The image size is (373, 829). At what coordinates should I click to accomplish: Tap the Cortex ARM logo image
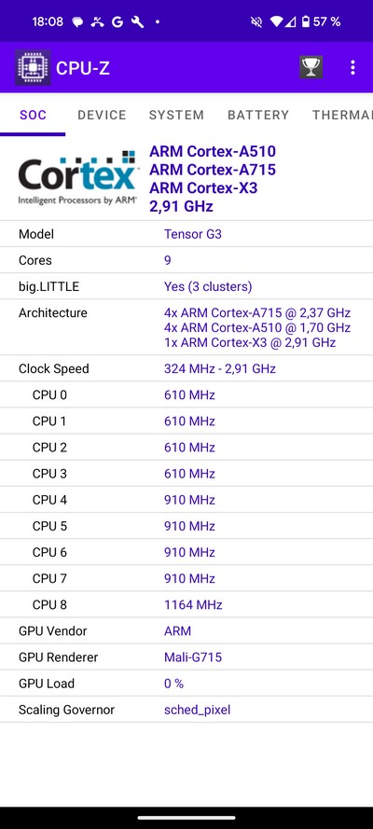point(78,177)
